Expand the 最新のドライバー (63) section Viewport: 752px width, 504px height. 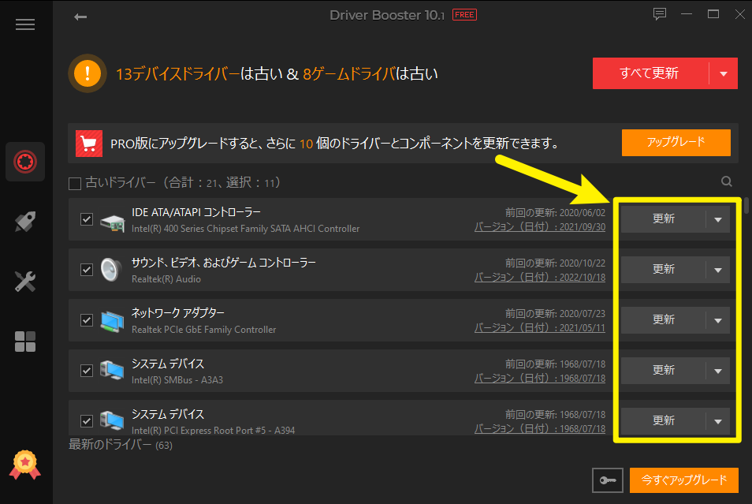click(121, 445)
